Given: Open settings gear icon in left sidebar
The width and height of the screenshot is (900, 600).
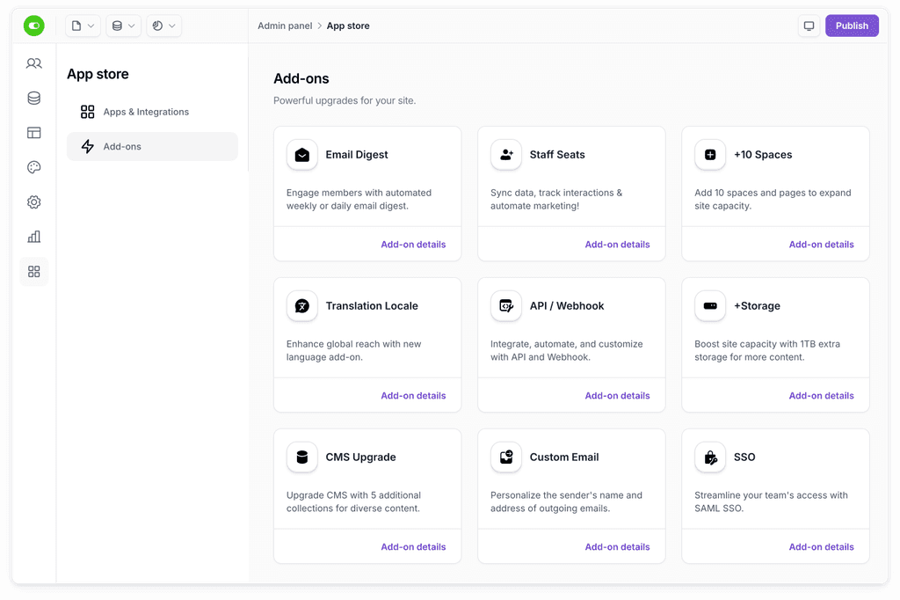Looking at the screenshot, I should pos(33,202).
